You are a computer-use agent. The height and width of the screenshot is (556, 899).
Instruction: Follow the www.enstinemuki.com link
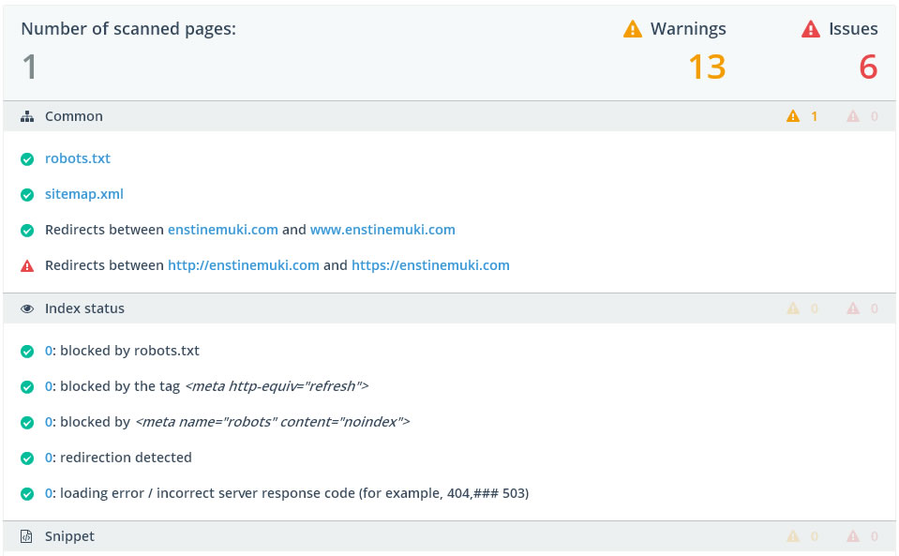tap(382, 230)
